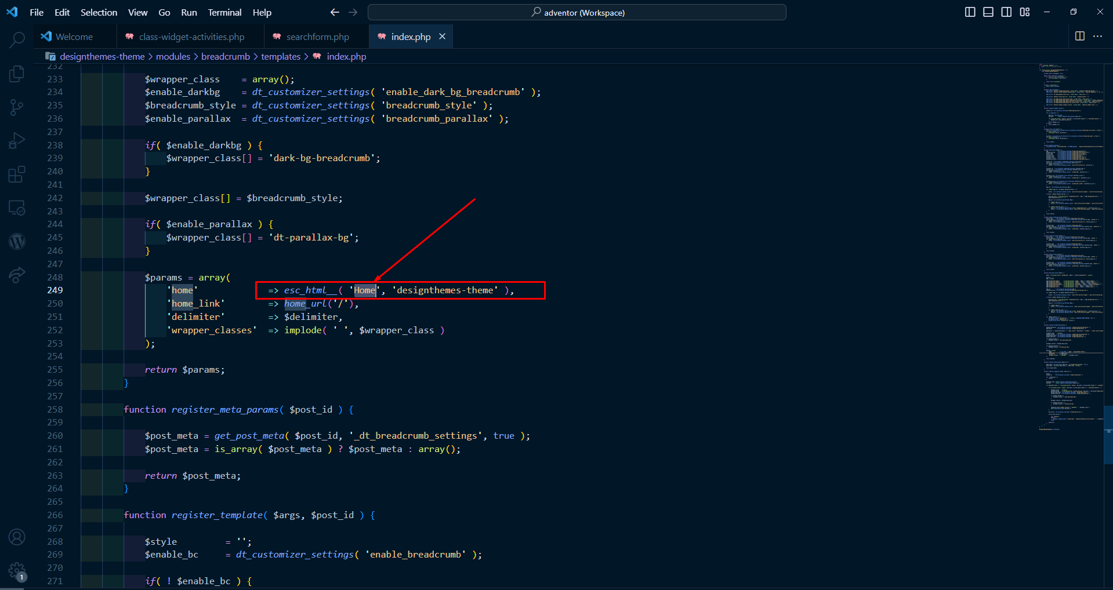Click line number 249 in the gutter
1113x590 pixels.
(55, 290)
